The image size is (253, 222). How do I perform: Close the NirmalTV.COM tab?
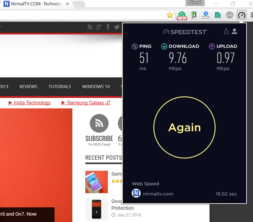68,4
